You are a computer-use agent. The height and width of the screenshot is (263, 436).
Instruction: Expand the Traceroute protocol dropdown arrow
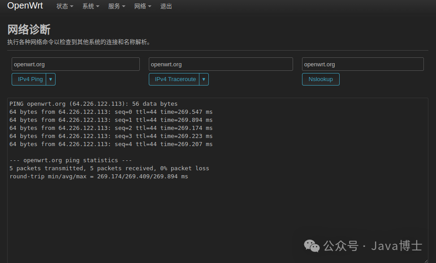point(204,79)
